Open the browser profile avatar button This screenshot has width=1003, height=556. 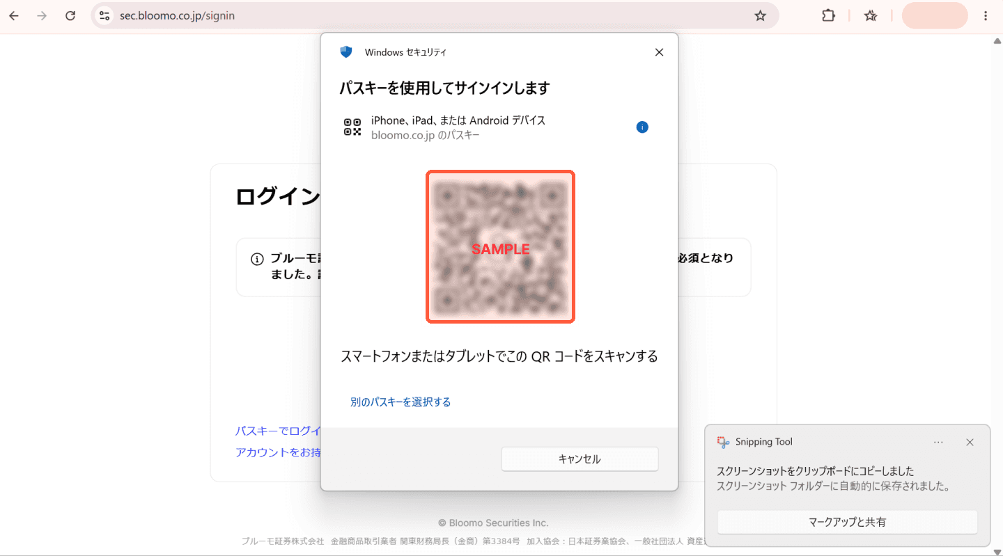935,15
